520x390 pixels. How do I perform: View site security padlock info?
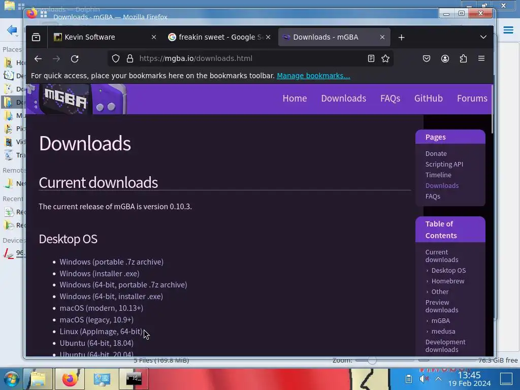click(130, 59)
